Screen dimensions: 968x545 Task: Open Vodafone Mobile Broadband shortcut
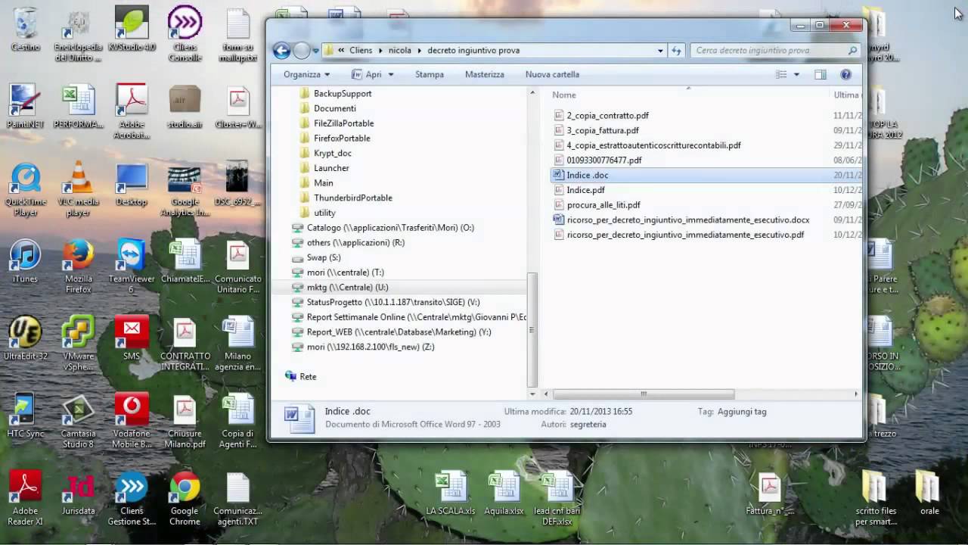132,421
